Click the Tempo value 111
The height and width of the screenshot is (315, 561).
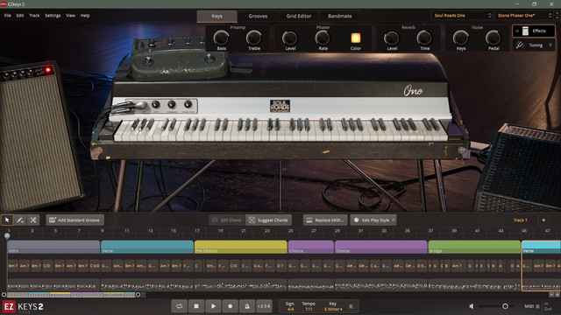point(309,309)
